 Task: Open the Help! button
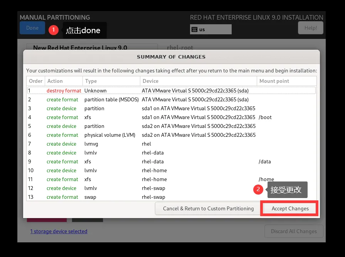[x=310, y=28]
